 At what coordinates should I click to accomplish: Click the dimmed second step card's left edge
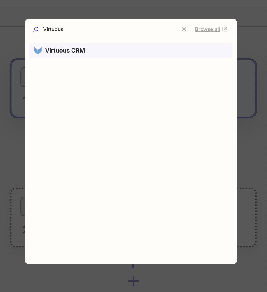(x=18, y=217)
